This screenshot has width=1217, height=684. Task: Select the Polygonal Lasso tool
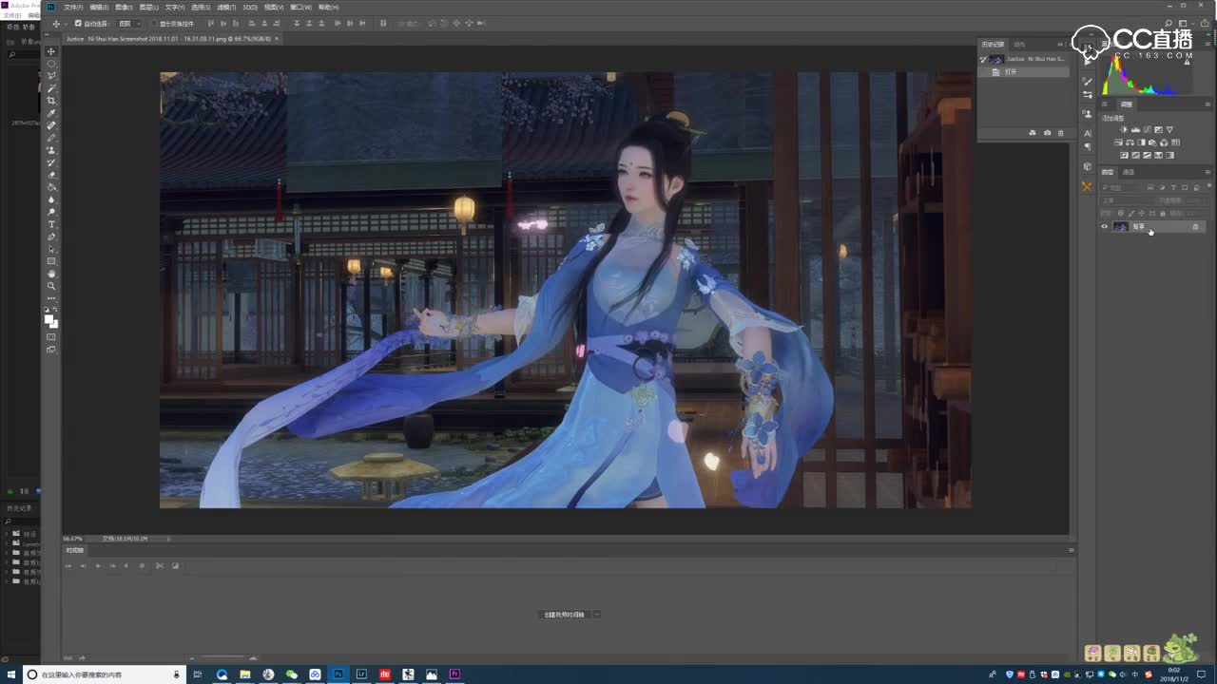coord(51,76)
